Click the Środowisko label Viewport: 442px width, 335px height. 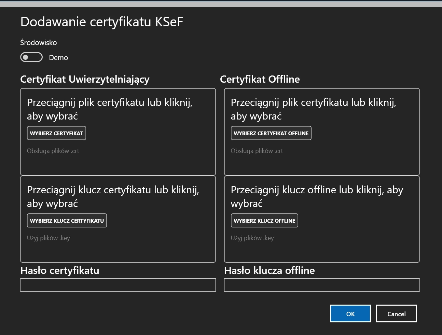pos(39,43)
